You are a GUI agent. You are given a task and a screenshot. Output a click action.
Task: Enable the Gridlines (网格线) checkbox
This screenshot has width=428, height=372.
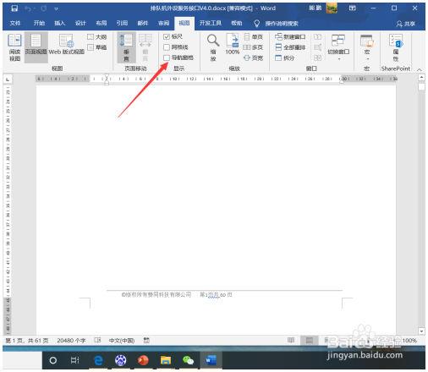point(167,47)
